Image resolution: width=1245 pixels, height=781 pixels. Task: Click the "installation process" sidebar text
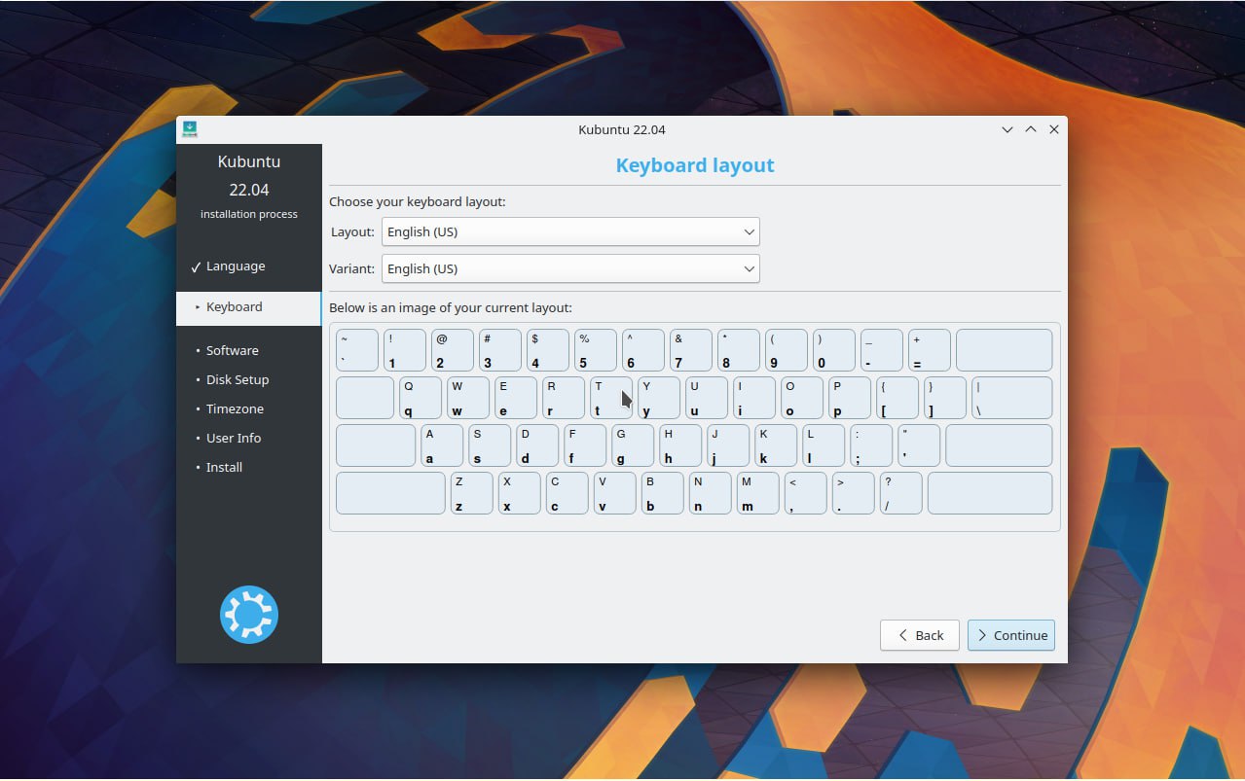249,214
